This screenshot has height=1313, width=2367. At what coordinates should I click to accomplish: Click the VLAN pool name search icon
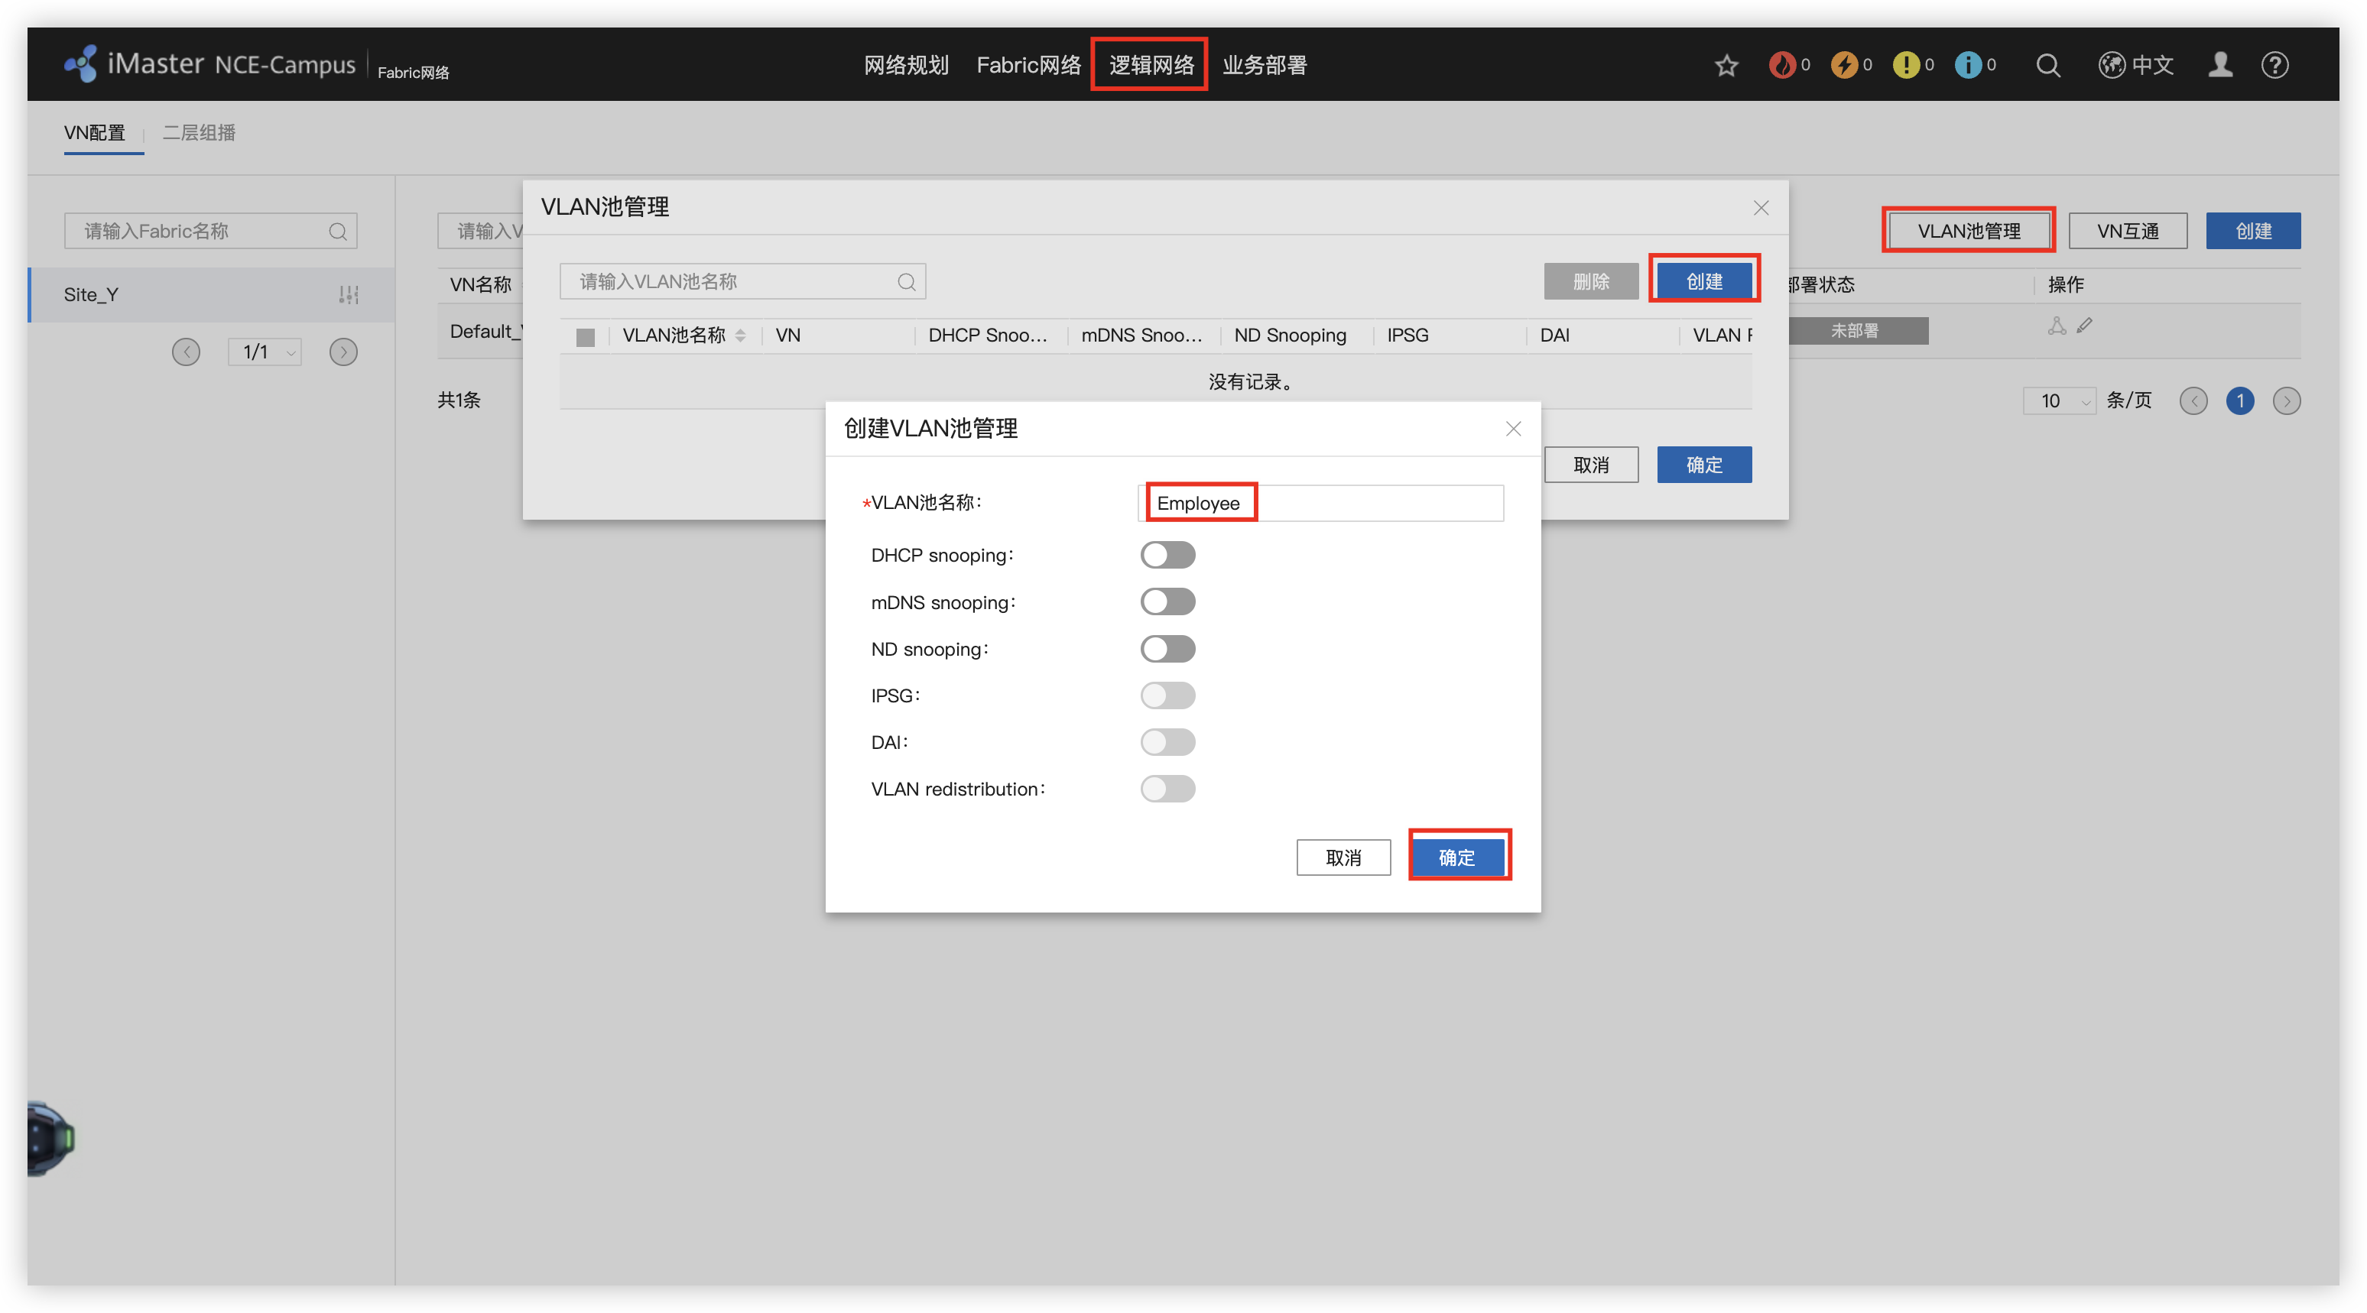[906, 282]
